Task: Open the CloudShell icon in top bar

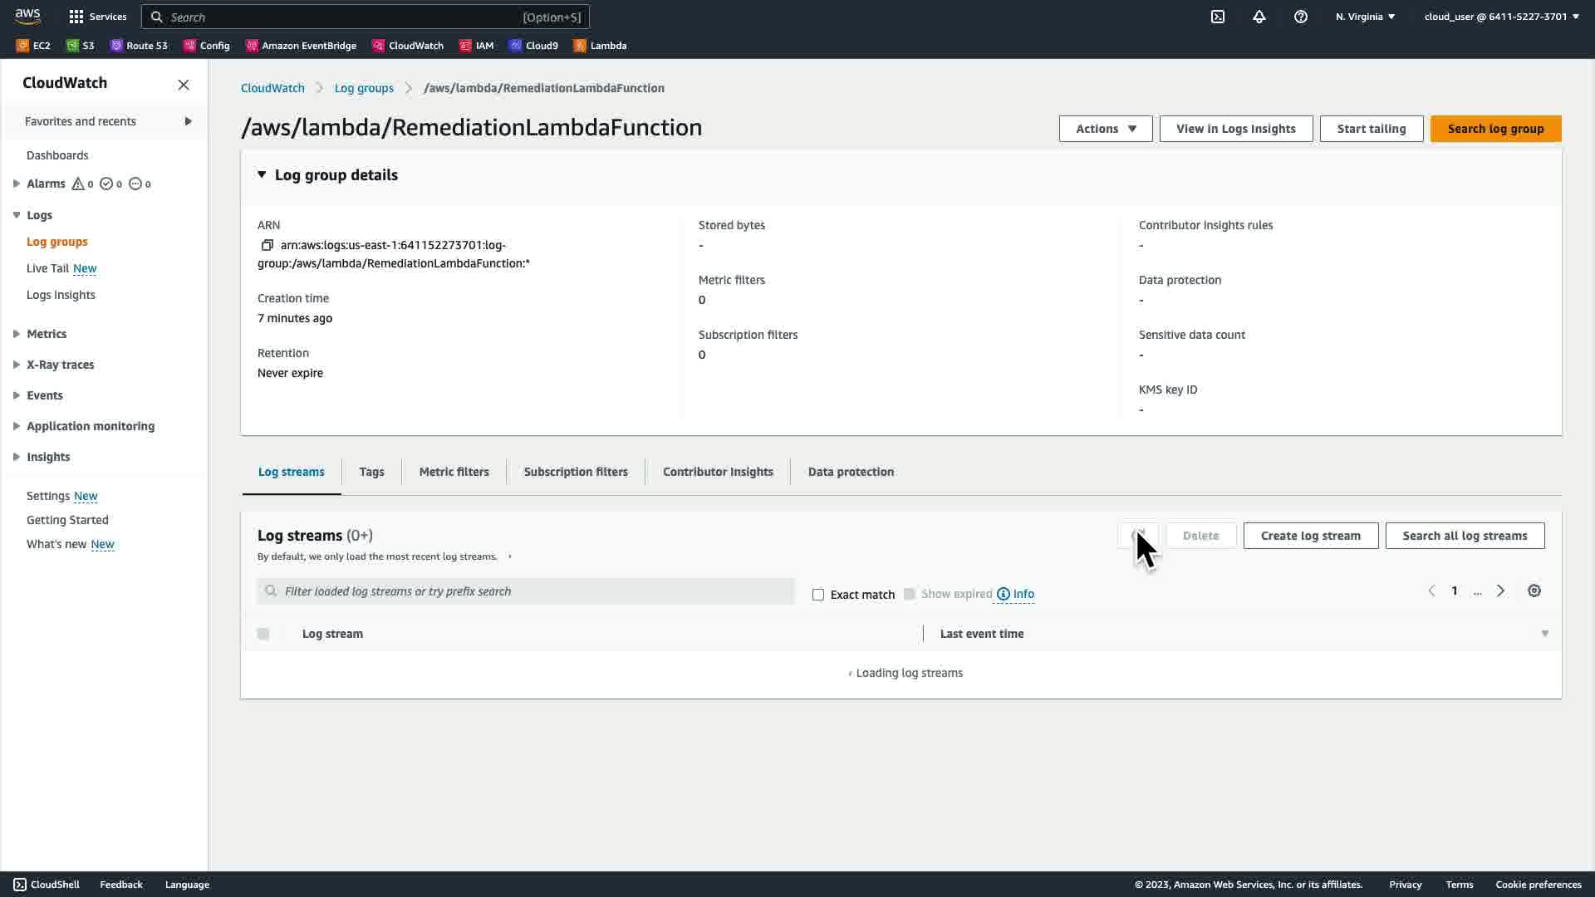Action: pyautogui.click(x=1217, y=17)
